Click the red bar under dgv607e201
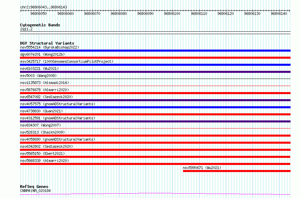This screenshot has width=300, height=198. point(155,58)
